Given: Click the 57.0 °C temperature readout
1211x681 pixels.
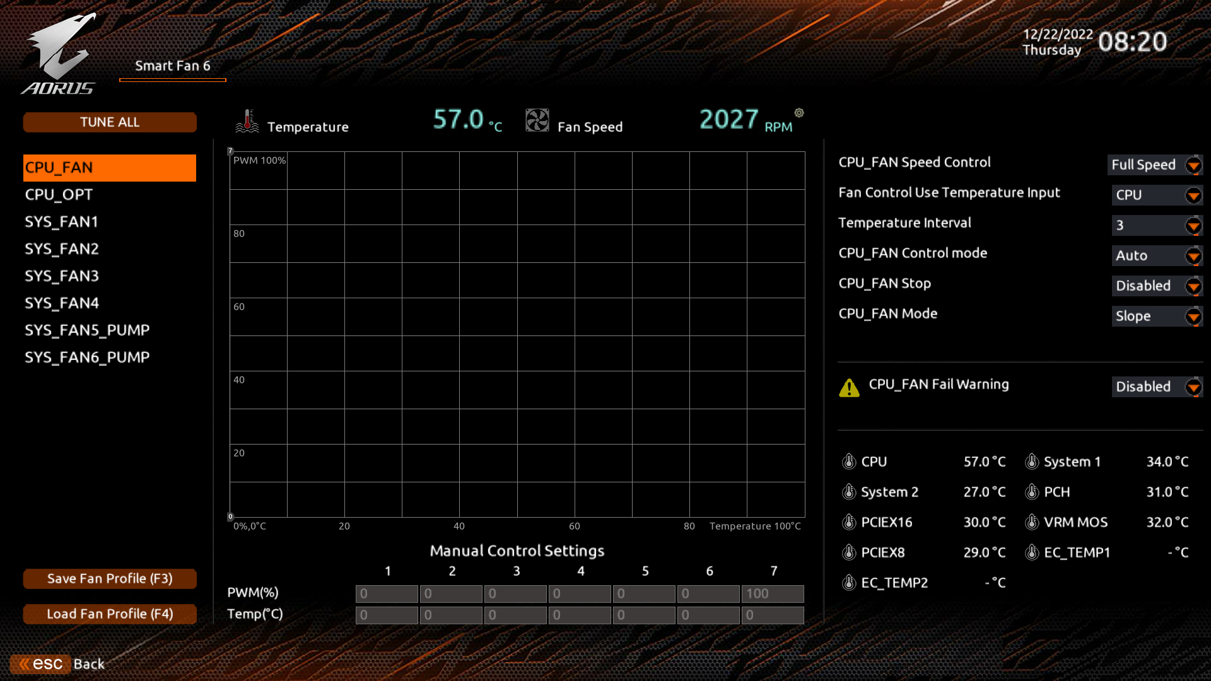Looking at the screenshot, I should [467, 120].
